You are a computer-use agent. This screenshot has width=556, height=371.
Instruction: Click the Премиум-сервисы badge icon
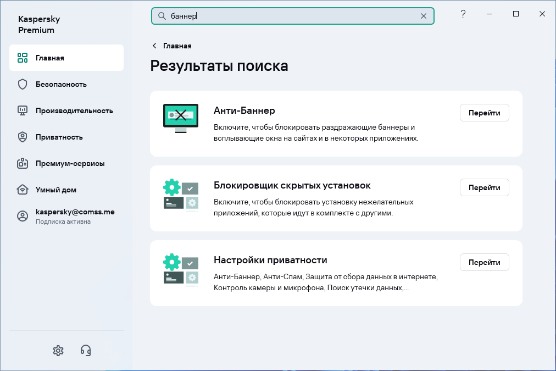23,163
